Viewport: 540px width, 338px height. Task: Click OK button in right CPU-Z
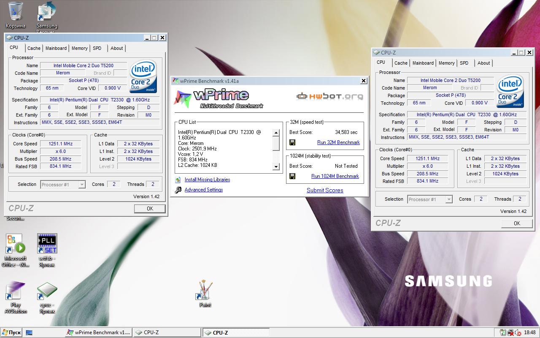517,223
